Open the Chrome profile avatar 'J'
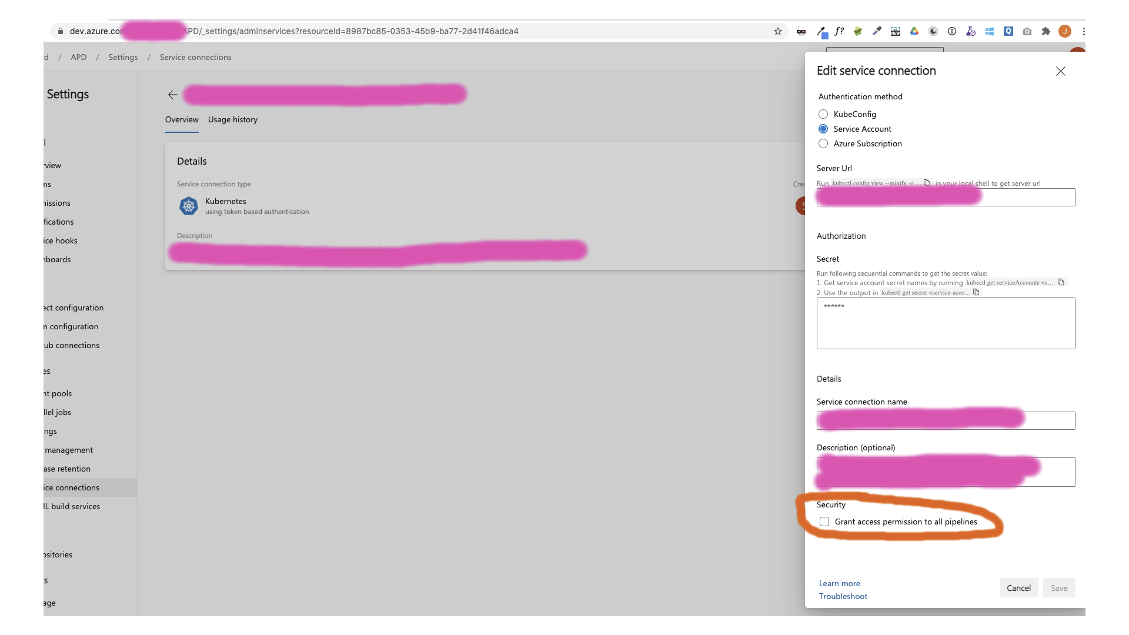1129x635 pixels. [x=1065, y=31]
